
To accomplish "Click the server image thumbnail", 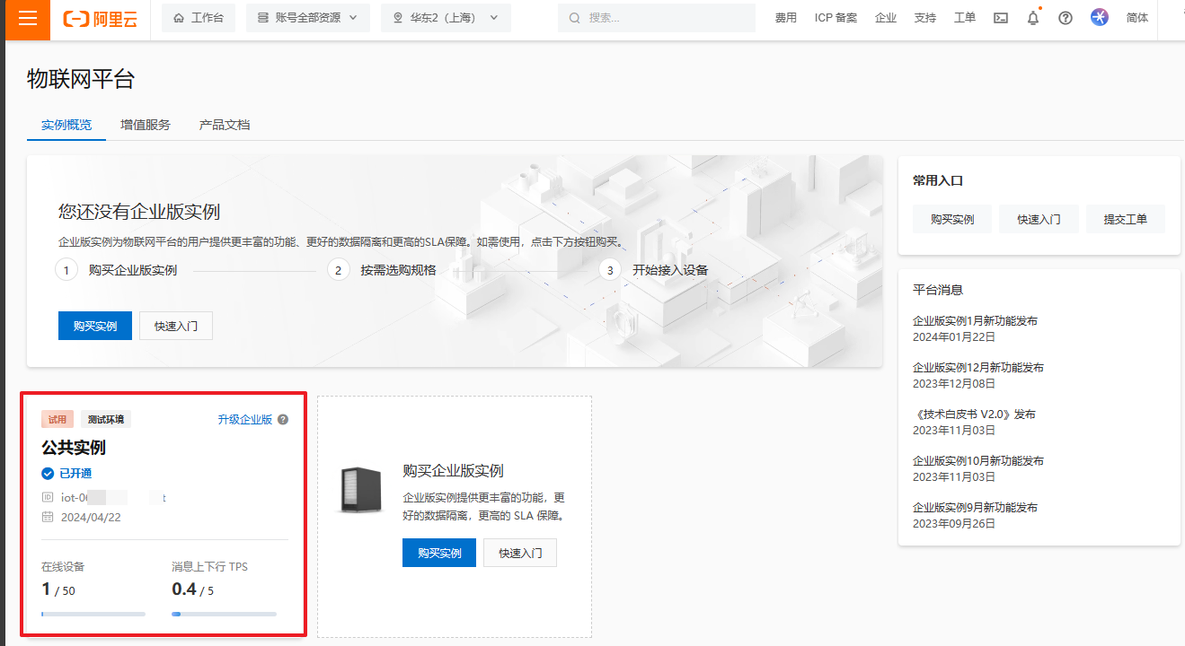I will [360, 490].
